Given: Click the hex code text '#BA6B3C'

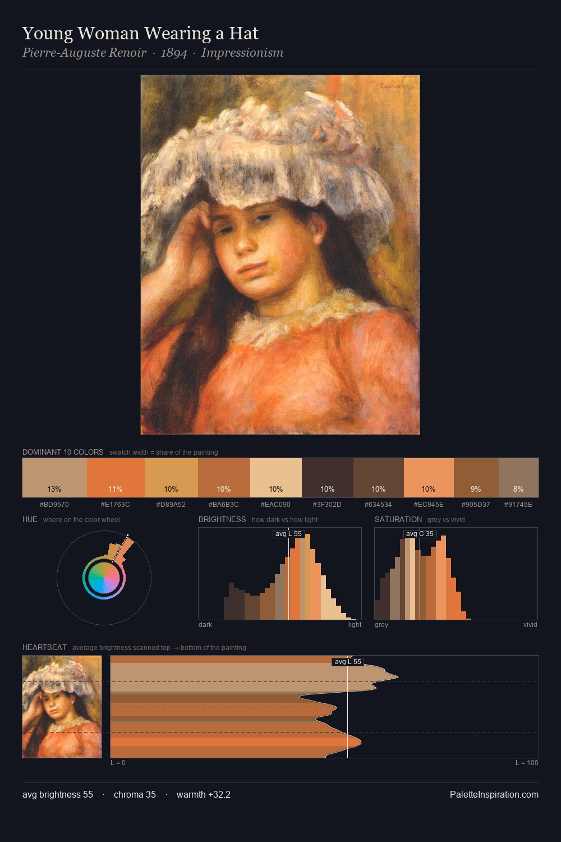Looking at the screenshot, I should point(224,504).
